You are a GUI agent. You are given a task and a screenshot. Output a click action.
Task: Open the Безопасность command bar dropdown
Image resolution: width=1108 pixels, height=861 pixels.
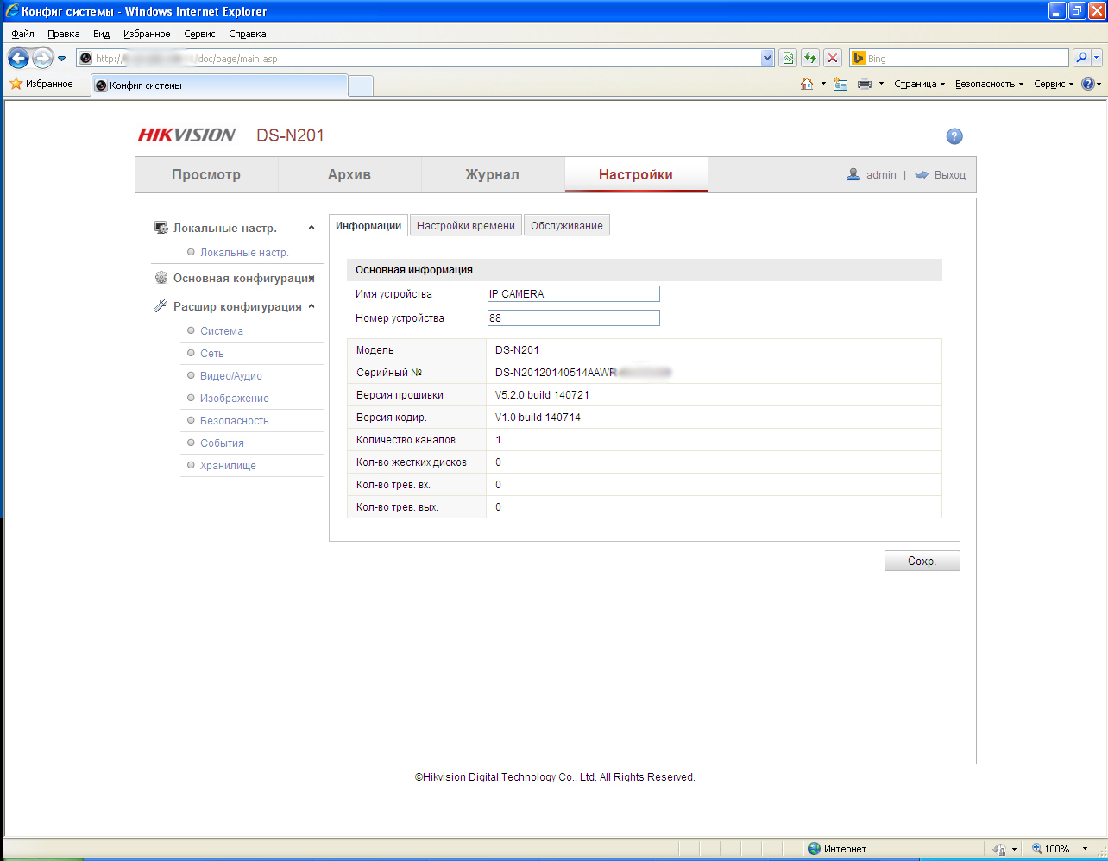click(989, 84)
